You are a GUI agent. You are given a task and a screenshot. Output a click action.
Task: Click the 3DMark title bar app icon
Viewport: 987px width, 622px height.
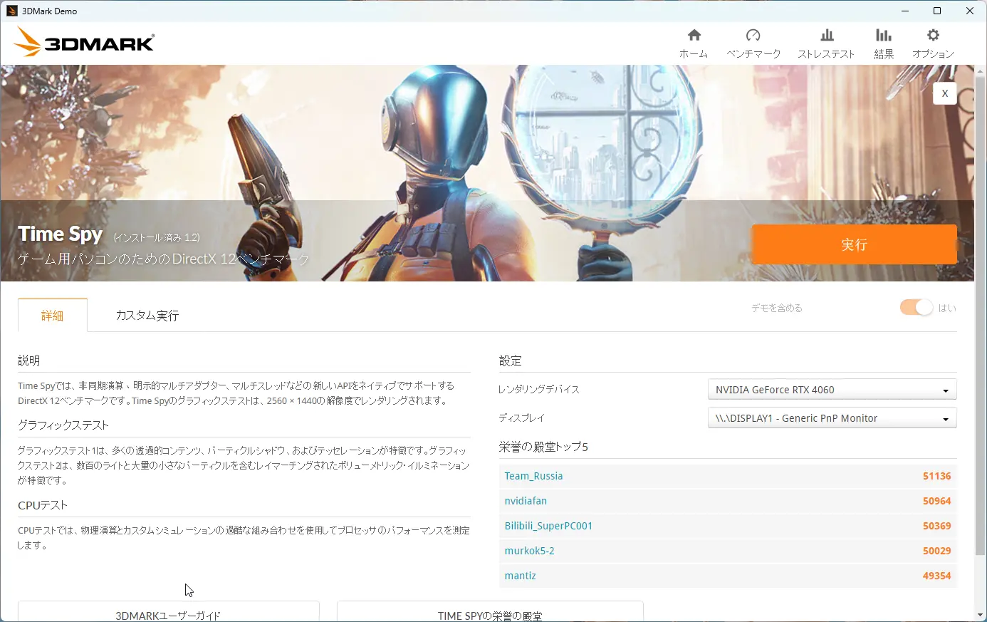(x=11, y=11)
